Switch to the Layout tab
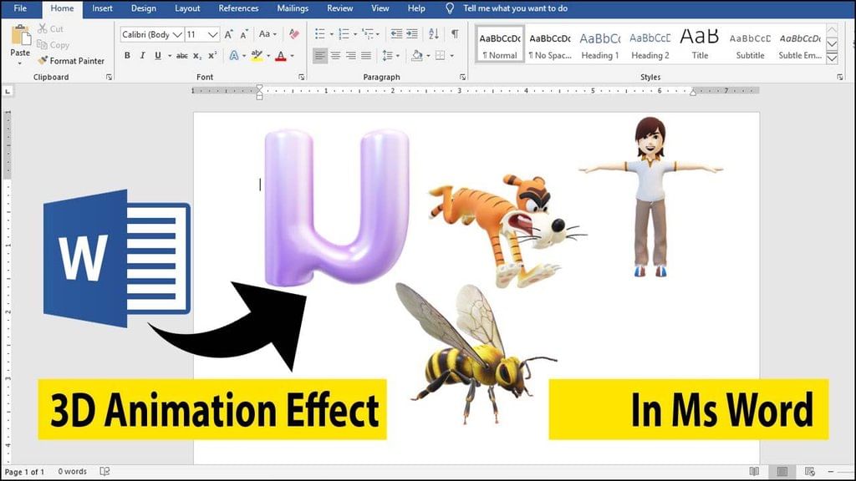856x481 pixels. [x=187, y=8]
